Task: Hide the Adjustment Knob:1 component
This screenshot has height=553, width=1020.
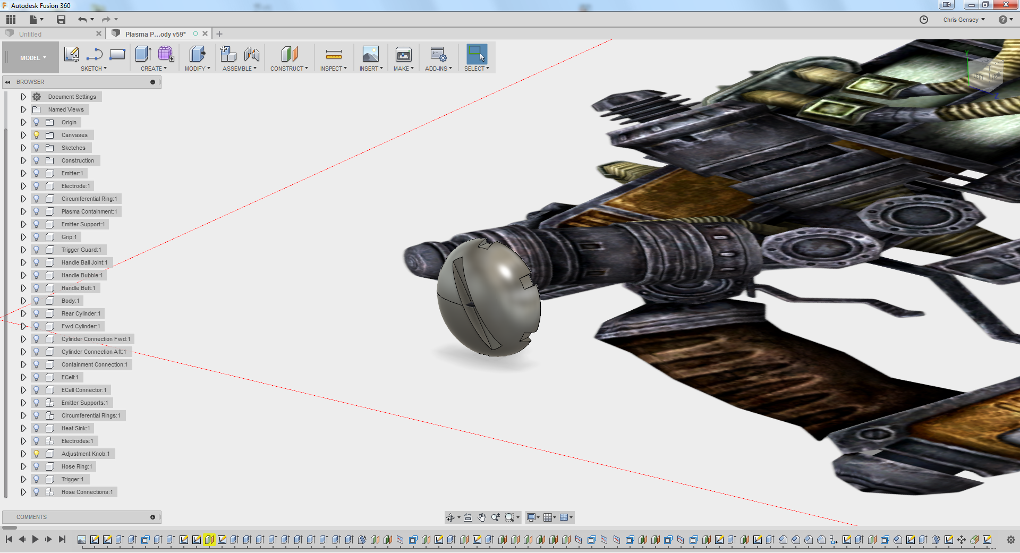Action: point(37,454)
